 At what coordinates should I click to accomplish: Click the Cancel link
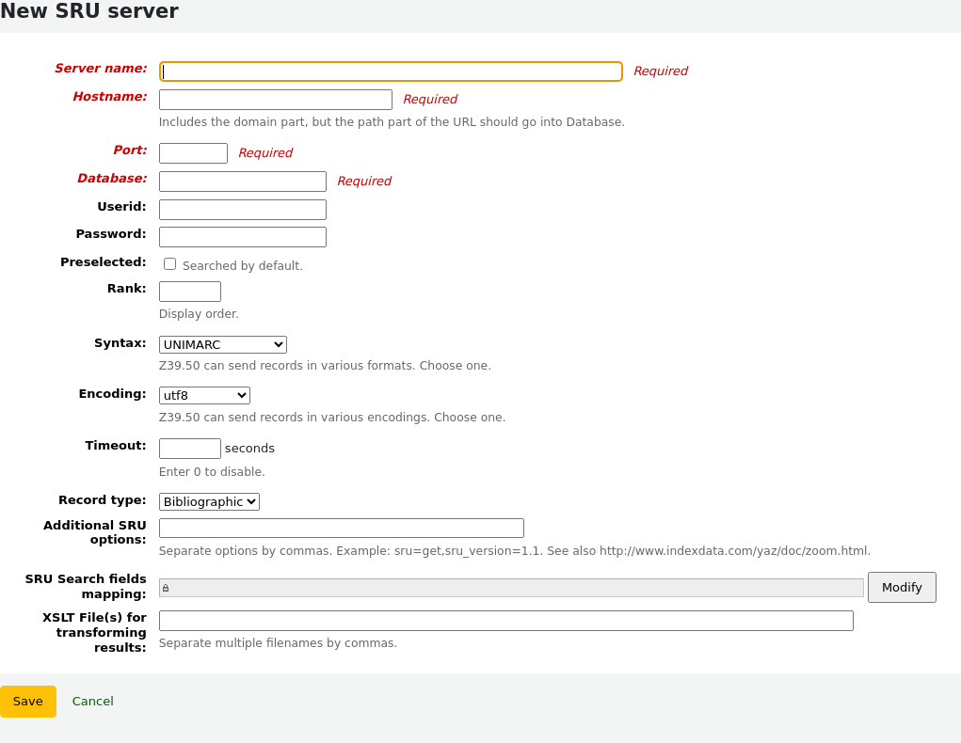pos(92,701)
